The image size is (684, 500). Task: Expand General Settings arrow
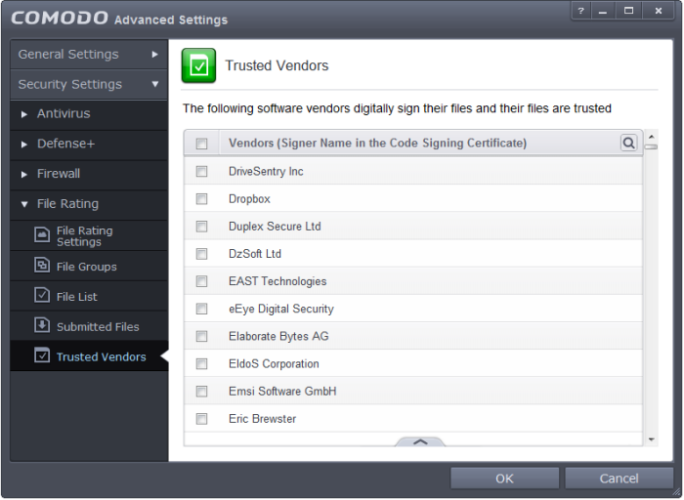(x=154, y=54)
